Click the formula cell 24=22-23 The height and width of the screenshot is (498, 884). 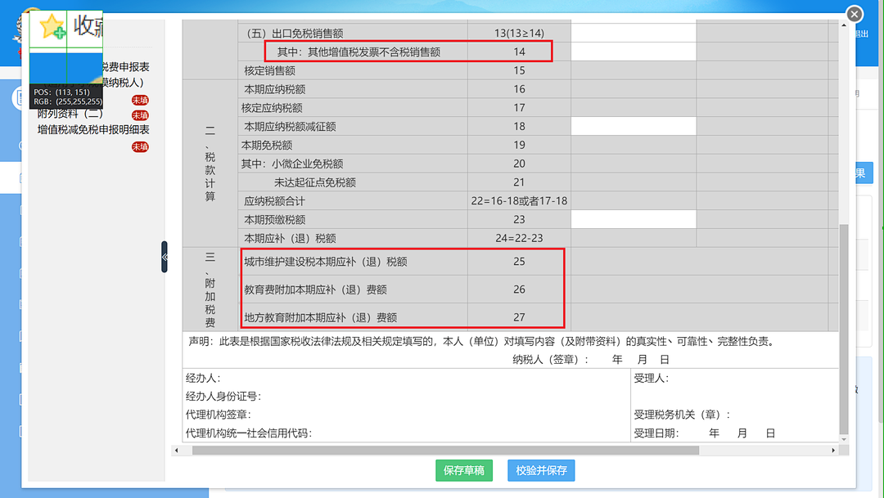point(519,238)
